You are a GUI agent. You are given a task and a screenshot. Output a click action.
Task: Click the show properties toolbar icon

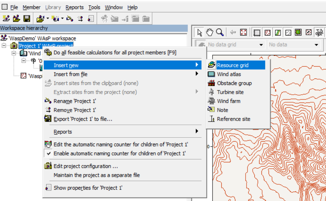(91, 18)
